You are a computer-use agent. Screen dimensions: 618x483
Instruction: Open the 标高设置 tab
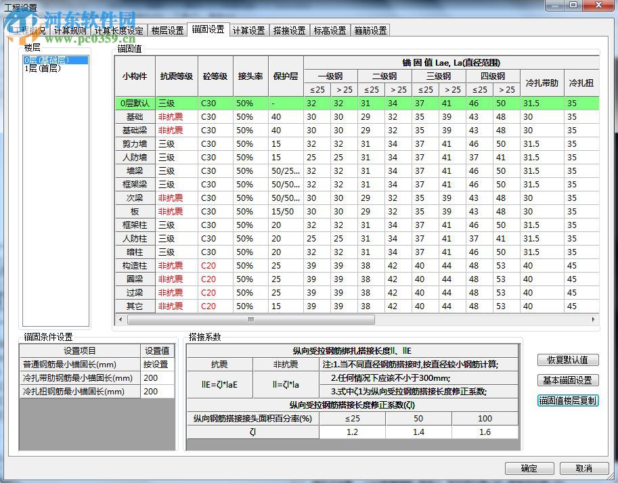(330, 30)
